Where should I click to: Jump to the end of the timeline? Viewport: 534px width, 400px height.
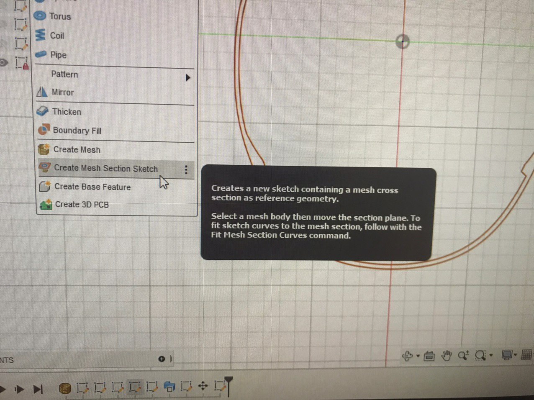(38, 390)
